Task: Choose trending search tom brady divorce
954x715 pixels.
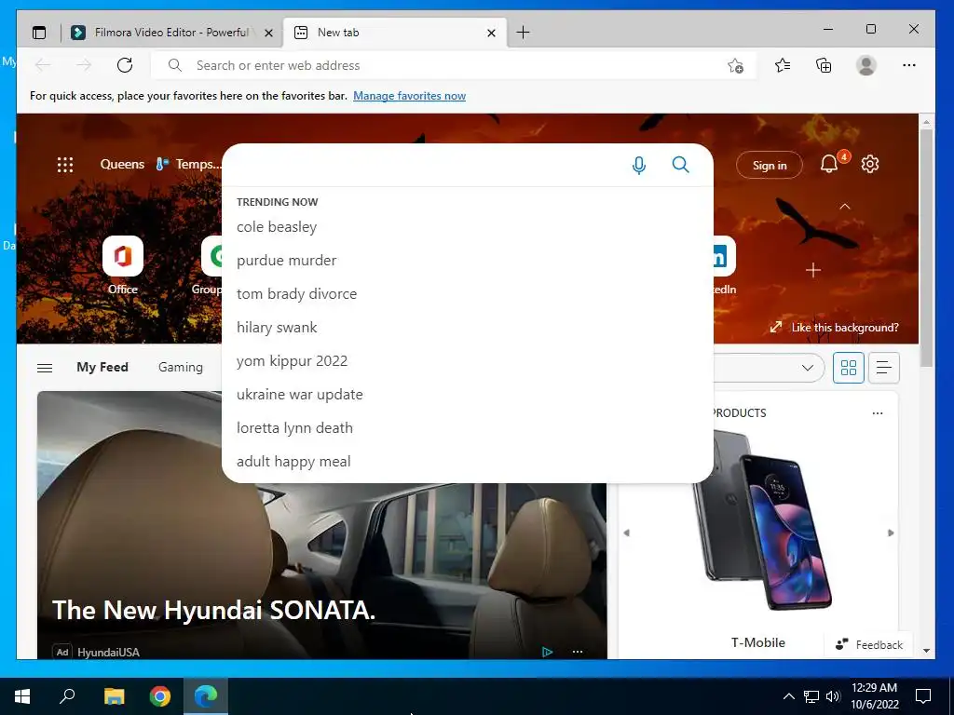Action: click(x=297, y=293)
